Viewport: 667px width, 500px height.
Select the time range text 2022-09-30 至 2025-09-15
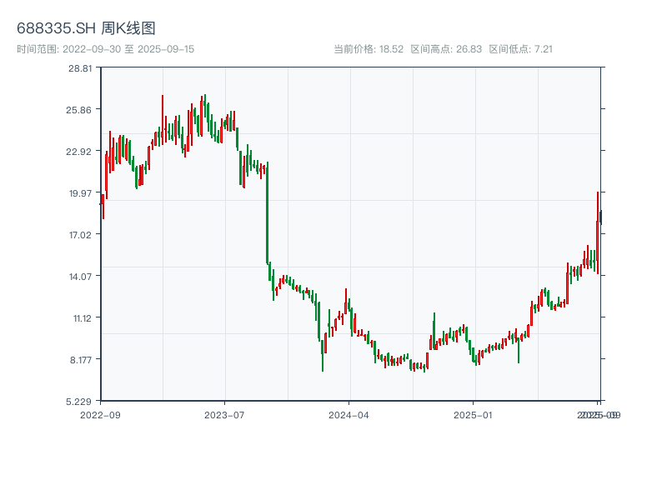point(105,49)
